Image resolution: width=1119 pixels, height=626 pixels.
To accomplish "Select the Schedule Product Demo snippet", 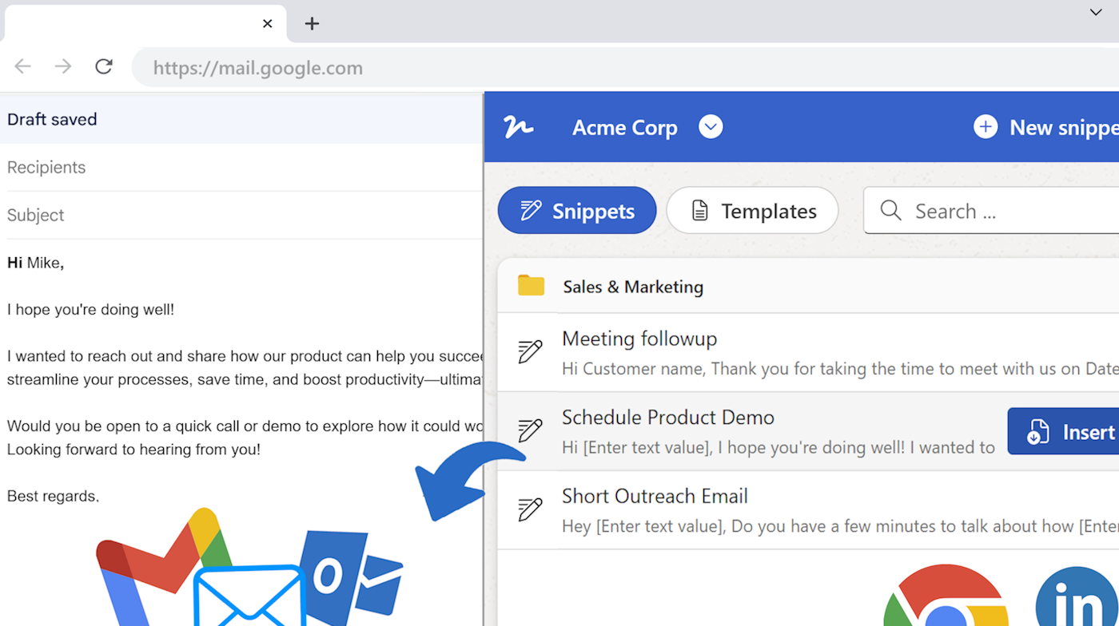I will (751, 431).
